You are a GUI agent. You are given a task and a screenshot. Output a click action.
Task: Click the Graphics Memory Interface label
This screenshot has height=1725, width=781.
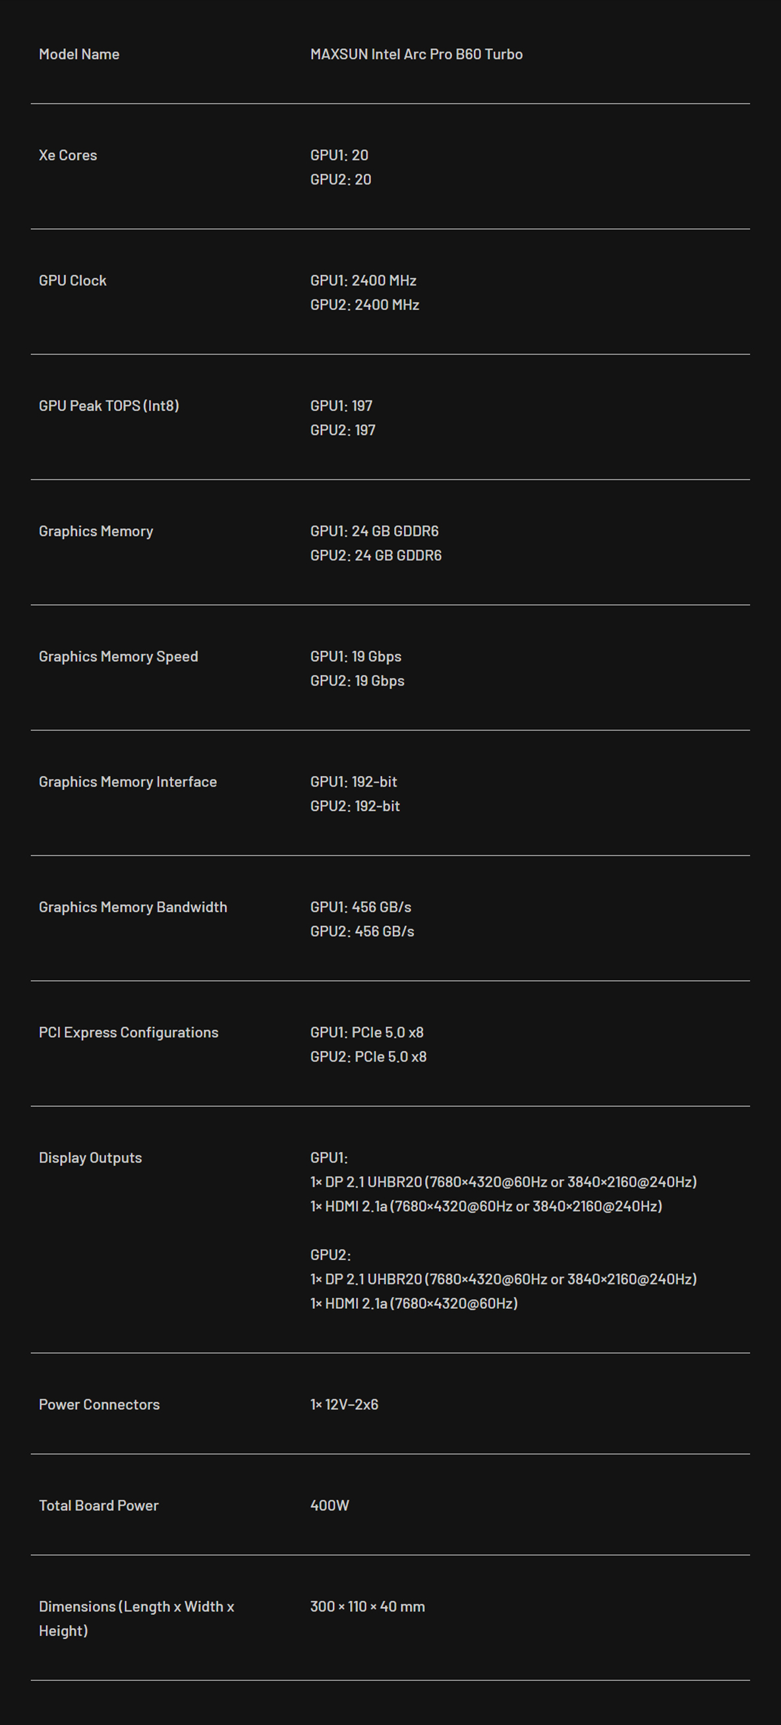coord(128,781)
